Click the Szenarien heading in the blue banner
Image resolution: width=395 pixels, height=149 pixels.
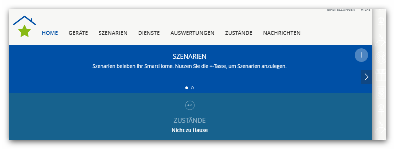coord(190,57)
